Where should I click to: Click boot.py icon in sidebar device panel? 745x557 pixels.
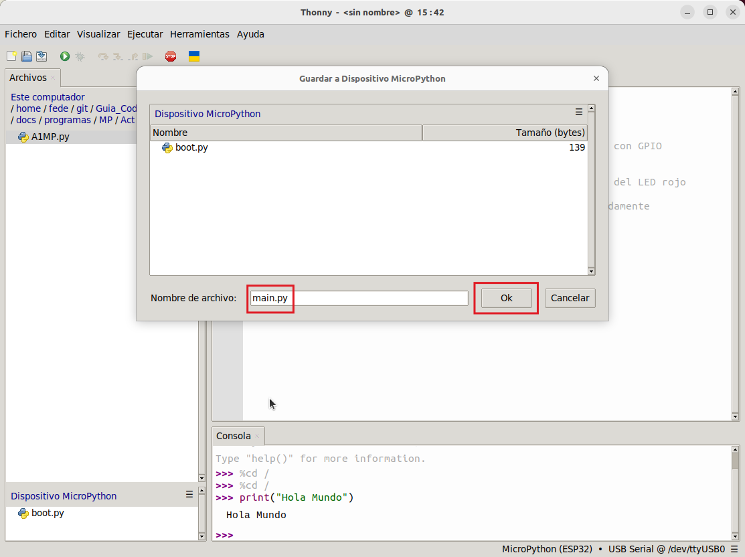point(23,513)
